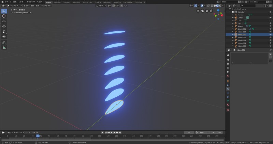
Task: Open the overlays options dropdown arrow
Action: tap(204, 6)
